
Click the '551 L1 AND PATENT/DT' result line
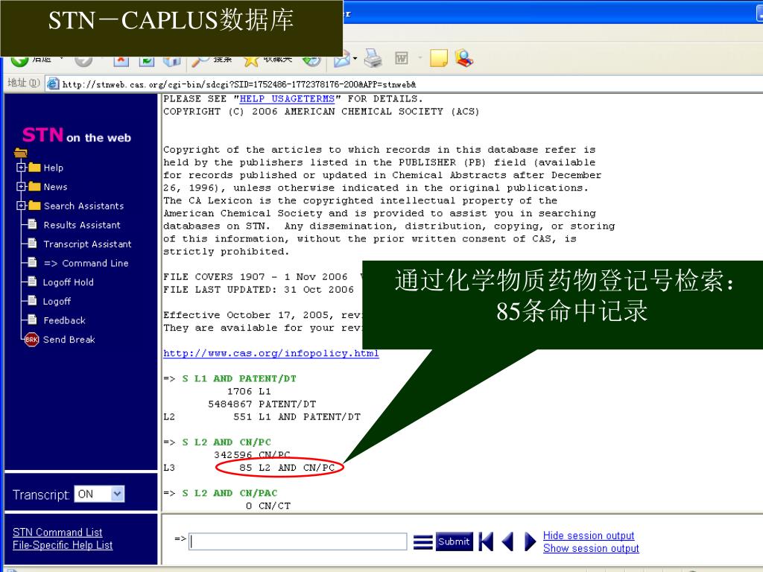[x=297, y=417]
